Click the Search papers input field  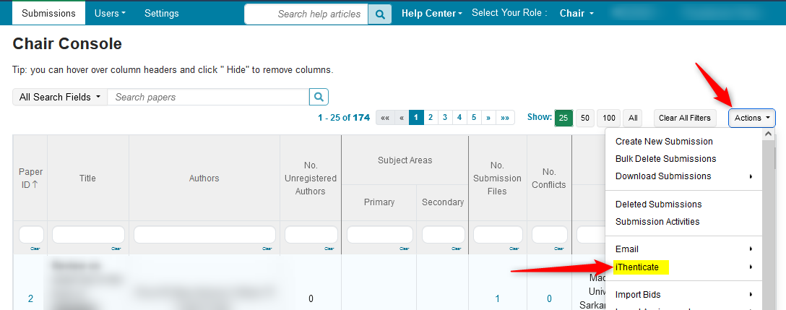pyautogui.click(x=208, y=97)
